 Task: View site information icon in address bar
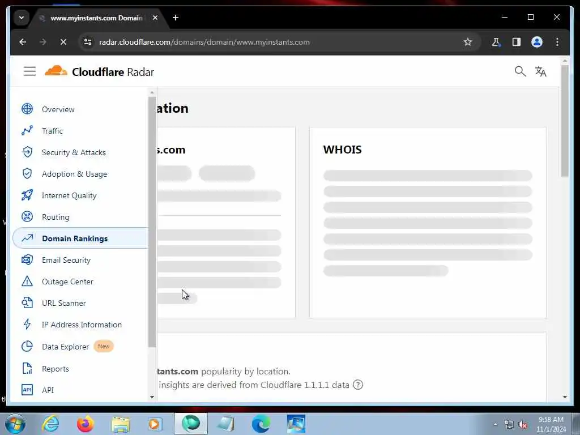[88, 42]
